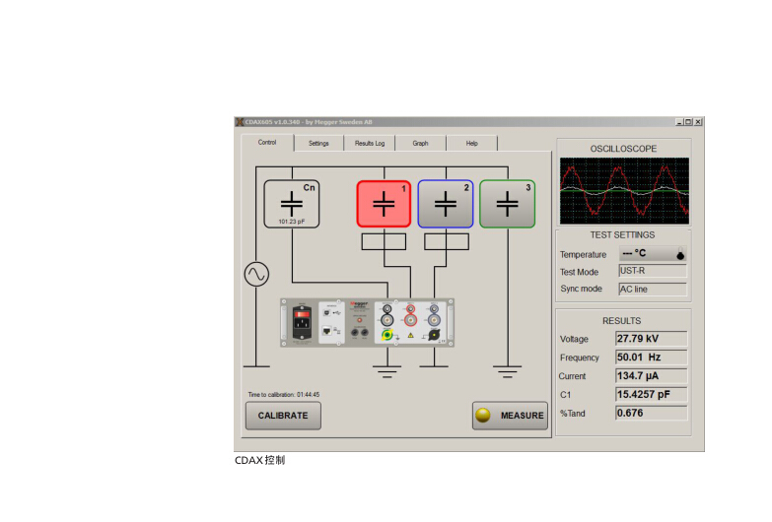
Task: Maximize the CDAX605 window
Action: click(688, 122)
